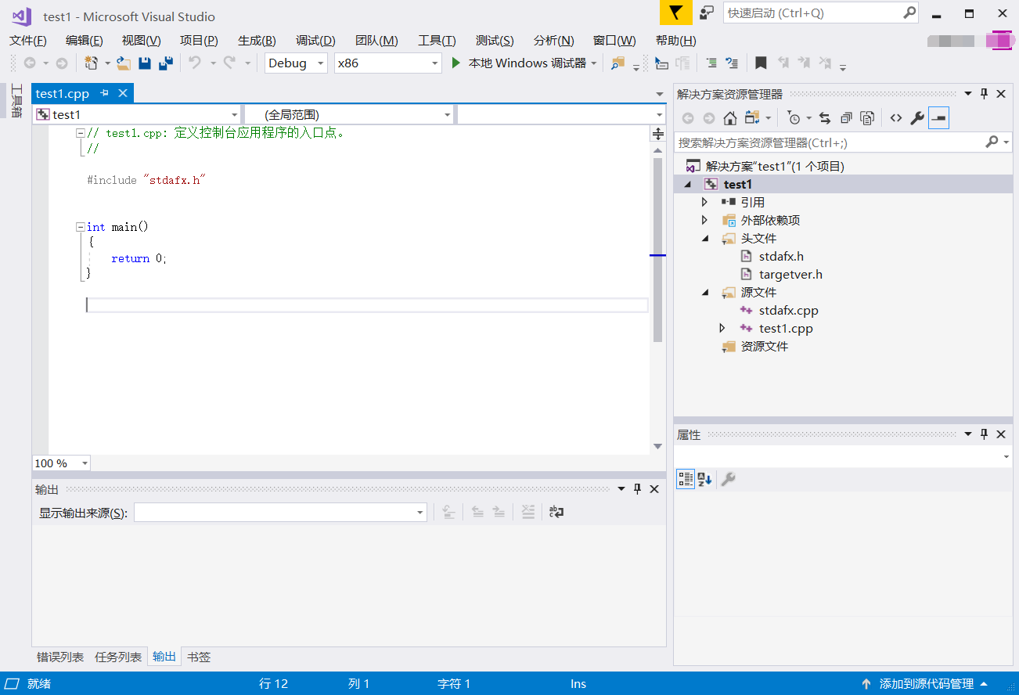Pin the 输出 panel
The image size is (1019, 695).
pyautogui.click(x=638, y=489)
